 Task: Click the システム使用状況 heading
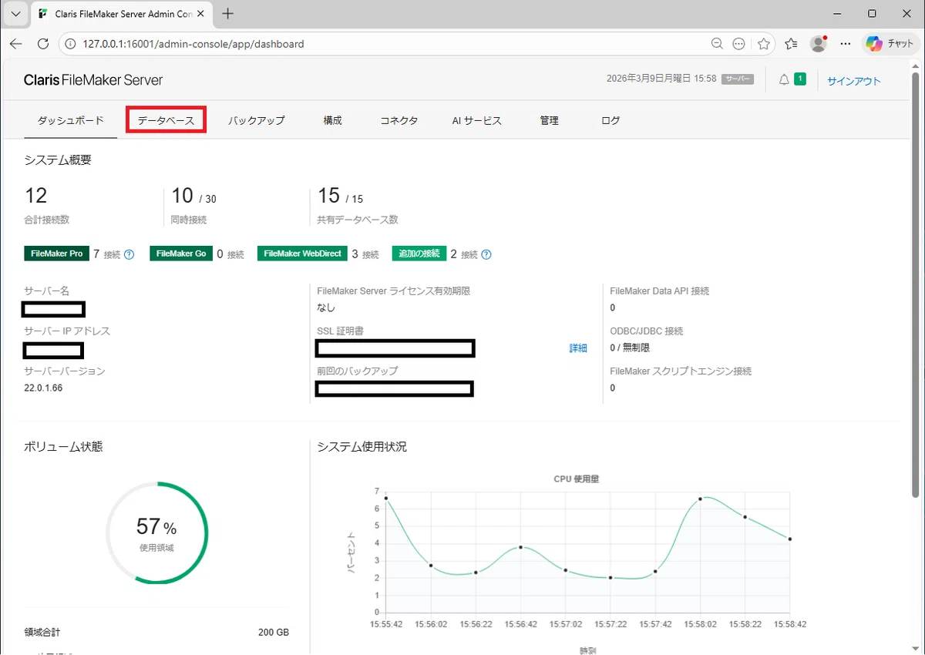pyautogui.click(x=362, y=447)
